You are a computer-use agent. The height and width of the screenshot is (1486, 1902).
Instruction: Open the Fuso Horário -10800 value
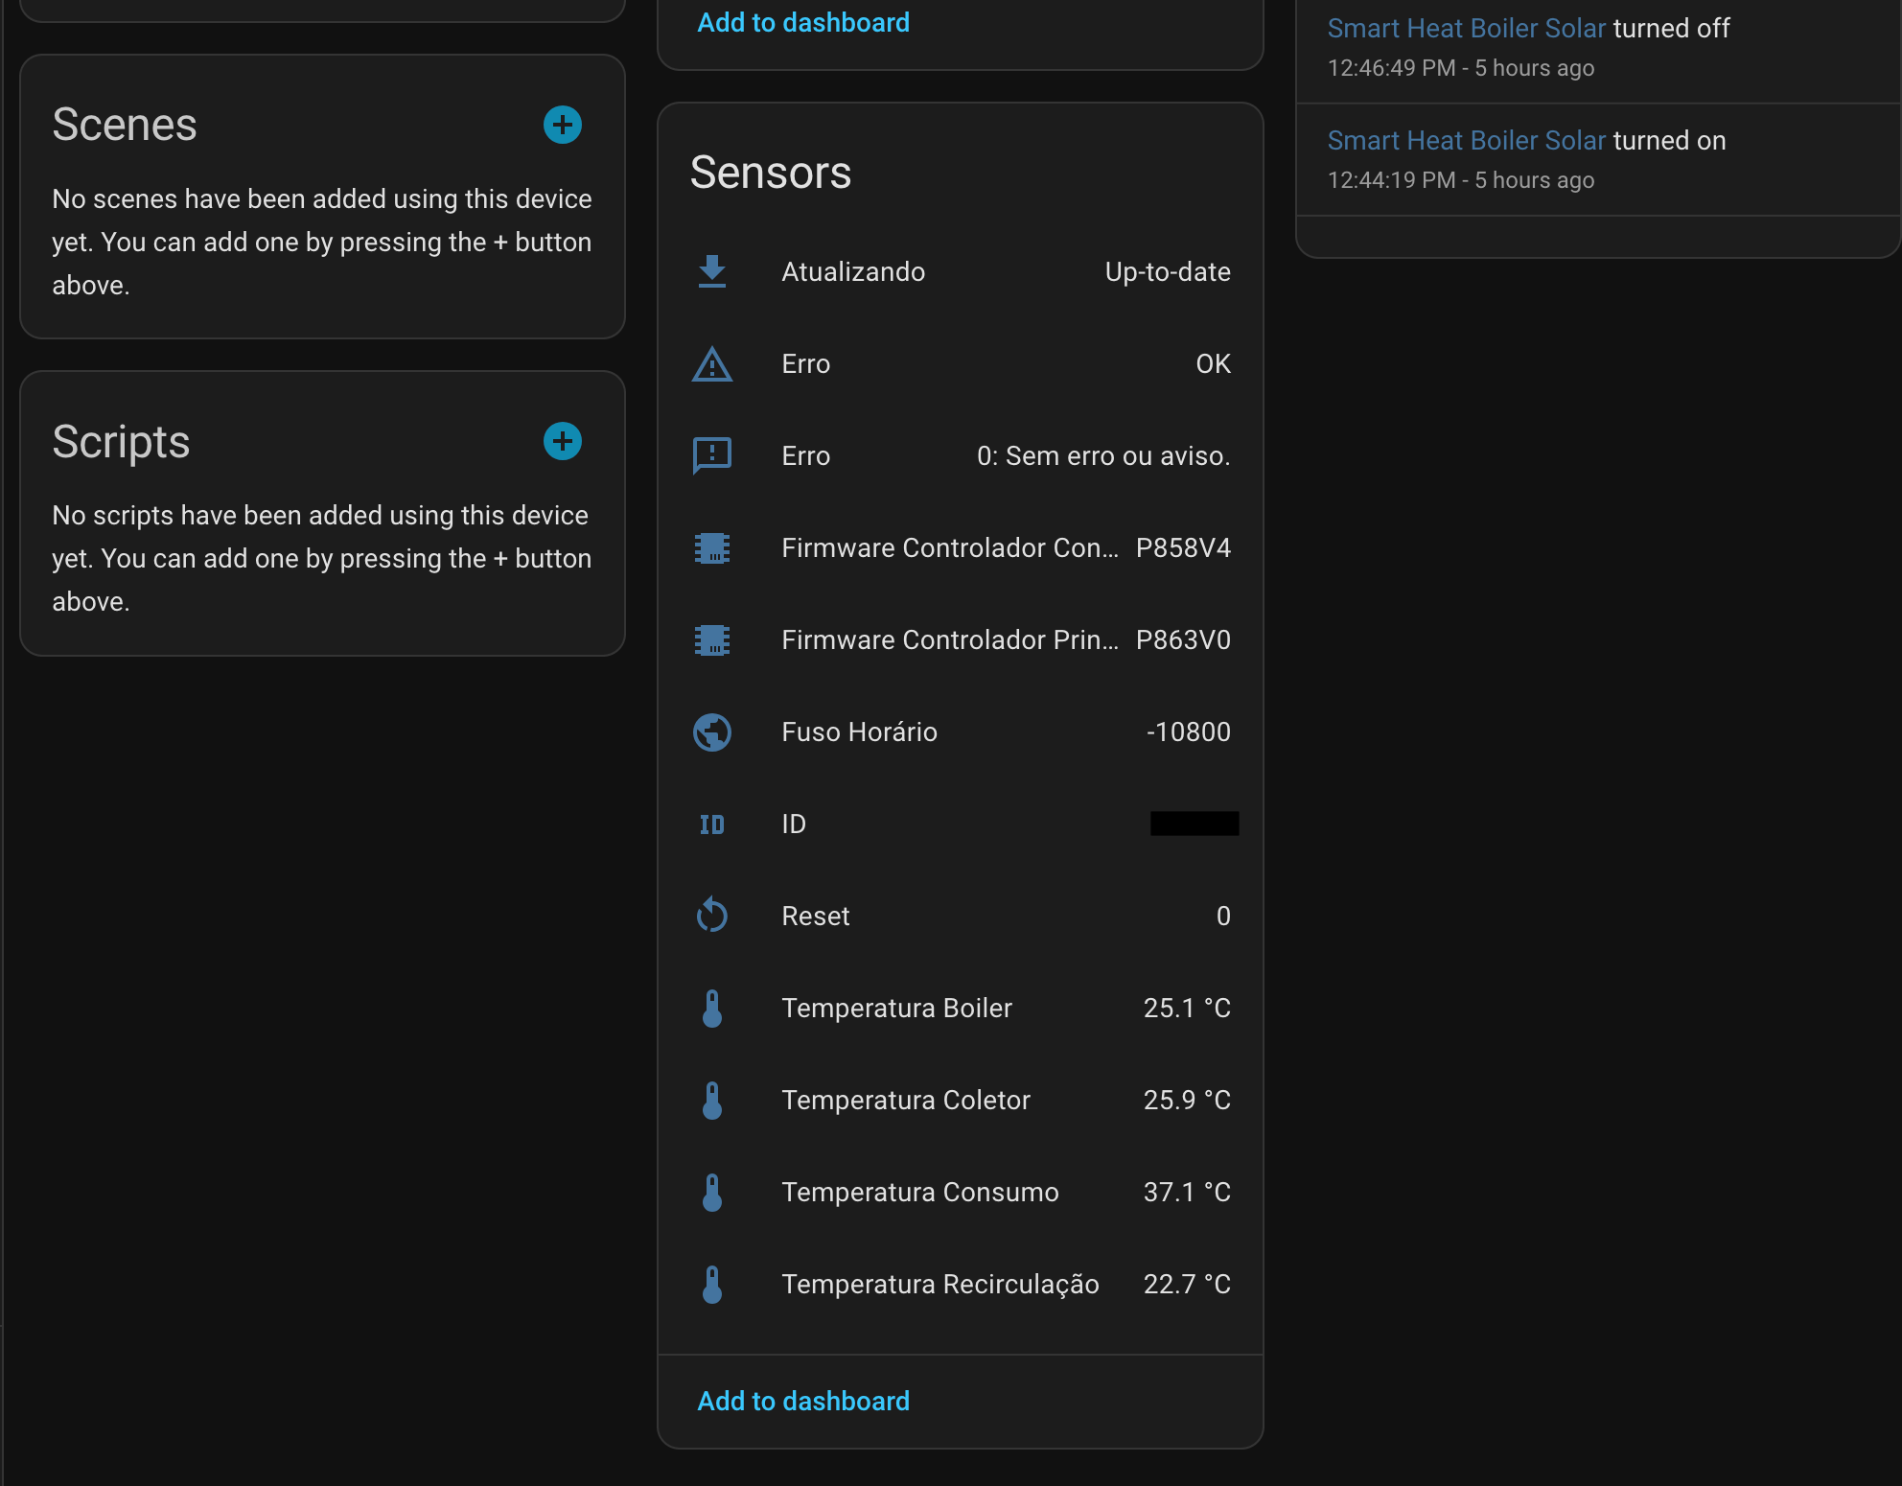click(959, 731)
